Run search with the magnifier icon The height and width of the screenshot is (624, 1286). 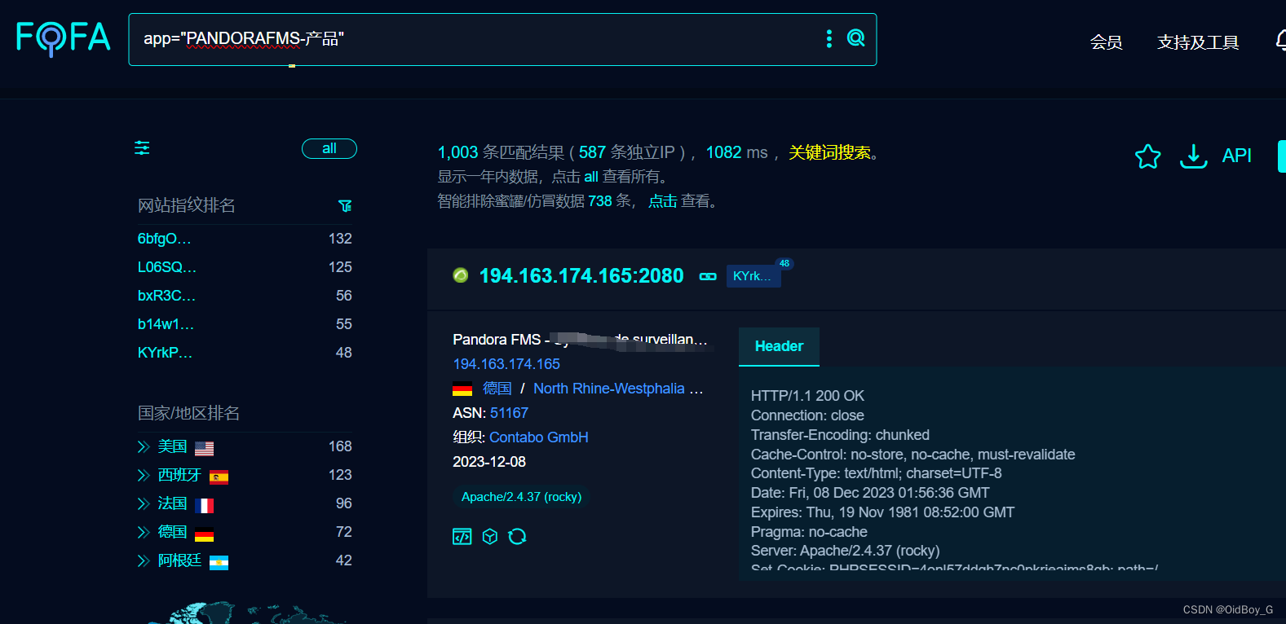tap(855, 38)
